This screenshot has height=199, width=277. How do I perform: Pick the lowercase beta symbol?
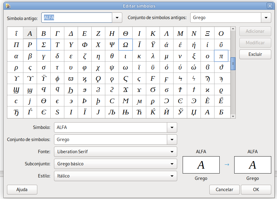30,56
